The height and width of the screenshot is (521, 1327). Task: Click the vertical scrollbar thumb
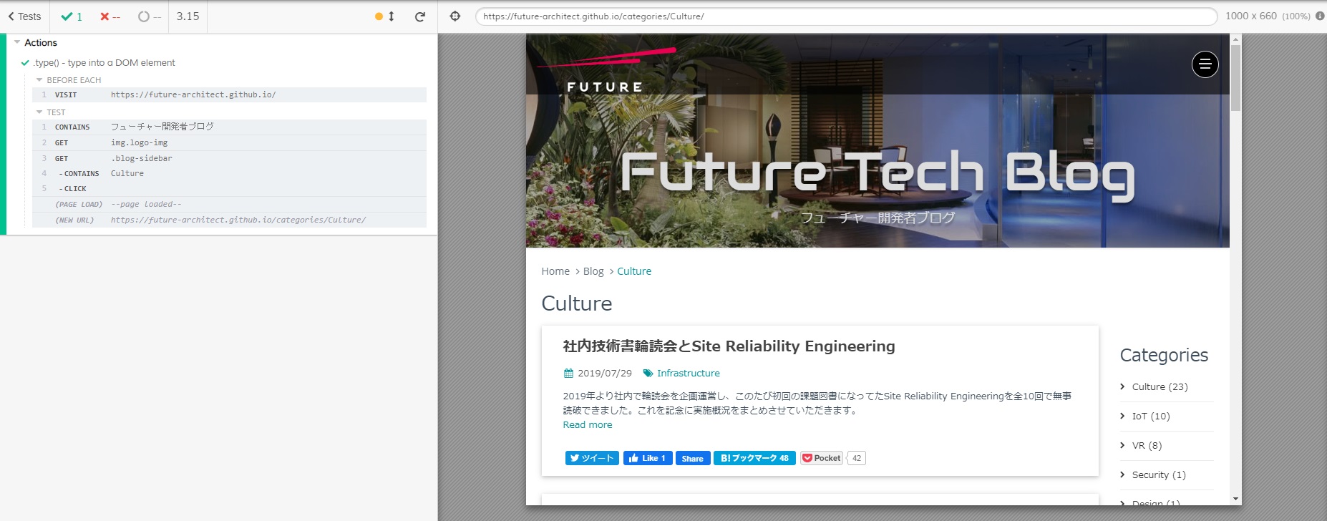pos(1235,79)
